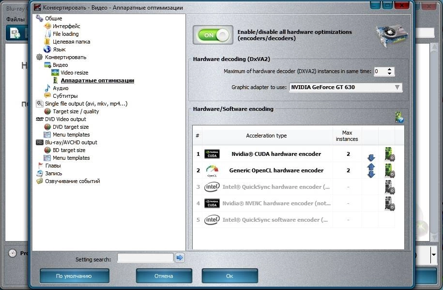This screenshot has width=443, height=290.
Task: Open Menu templates under Blu-ray/AVCHD output
Action: pos(71,158)
